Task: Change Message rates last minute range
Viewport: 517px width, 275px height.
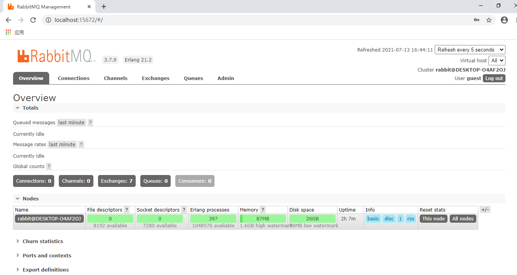Action: coord(62,144)
